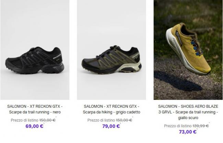This screenshot has width=223, height=143.
Task: Open the grigio cadetto XT Reckon shoe image
Action: [x=111, y=50]
